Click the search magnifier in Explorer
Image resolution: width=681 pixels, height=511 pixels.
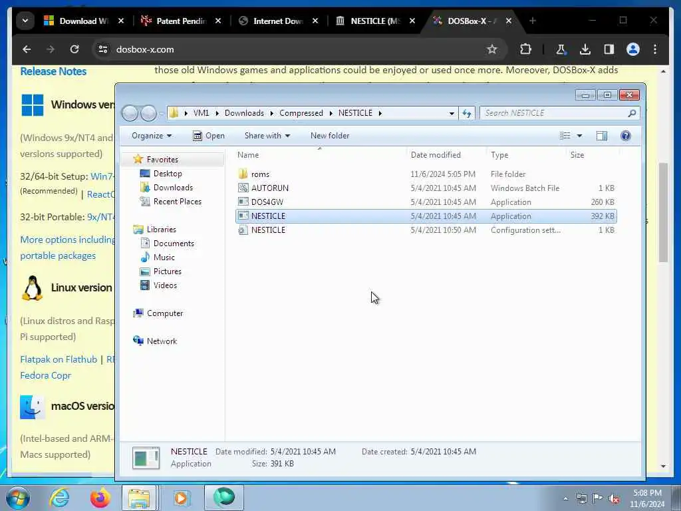(632, 113)
